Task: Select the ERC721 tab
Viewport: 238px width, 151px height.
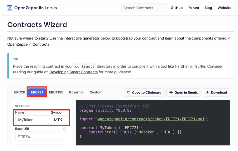Action: pos(37,92)
